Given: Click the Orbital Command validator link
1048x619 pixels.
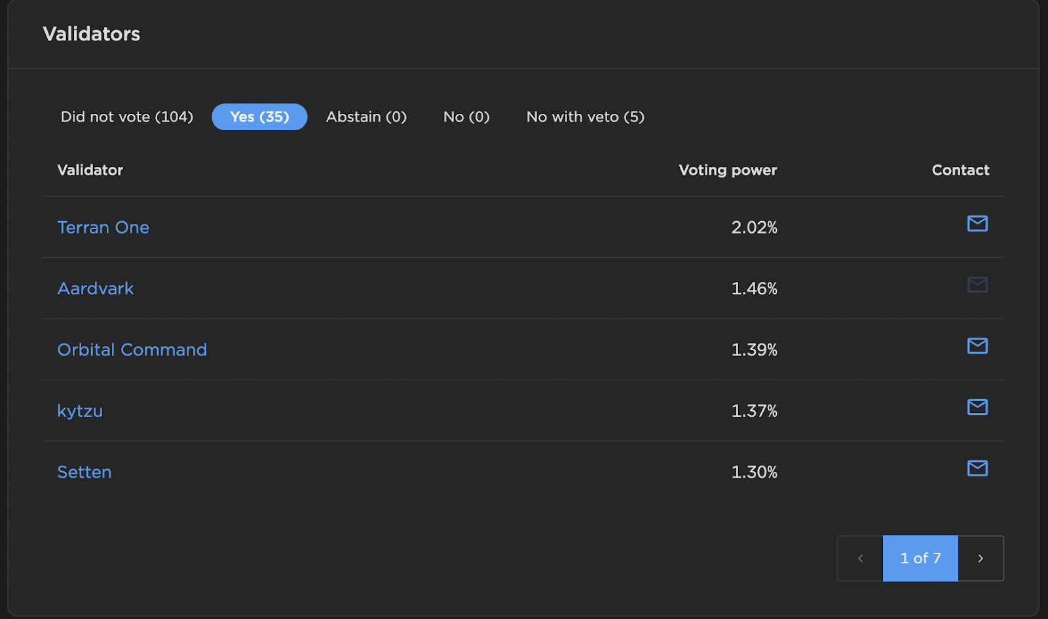Looking at the screenshot, I should pyautogui.click(x=132, y=349).
